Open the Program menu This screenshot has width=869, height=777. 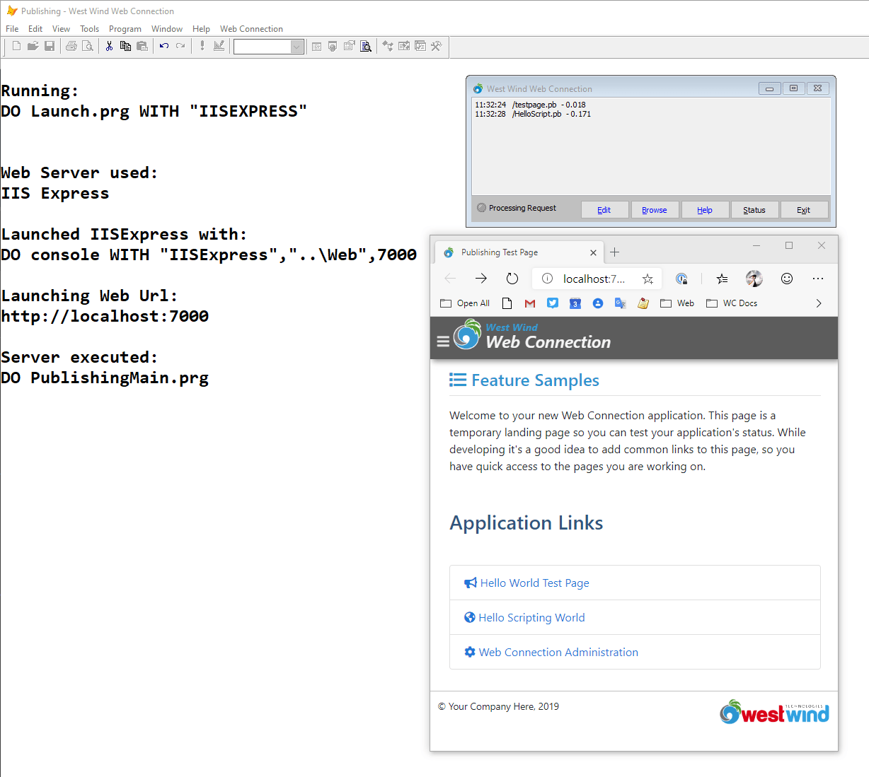pyautogui.click(x=125, y=29)
